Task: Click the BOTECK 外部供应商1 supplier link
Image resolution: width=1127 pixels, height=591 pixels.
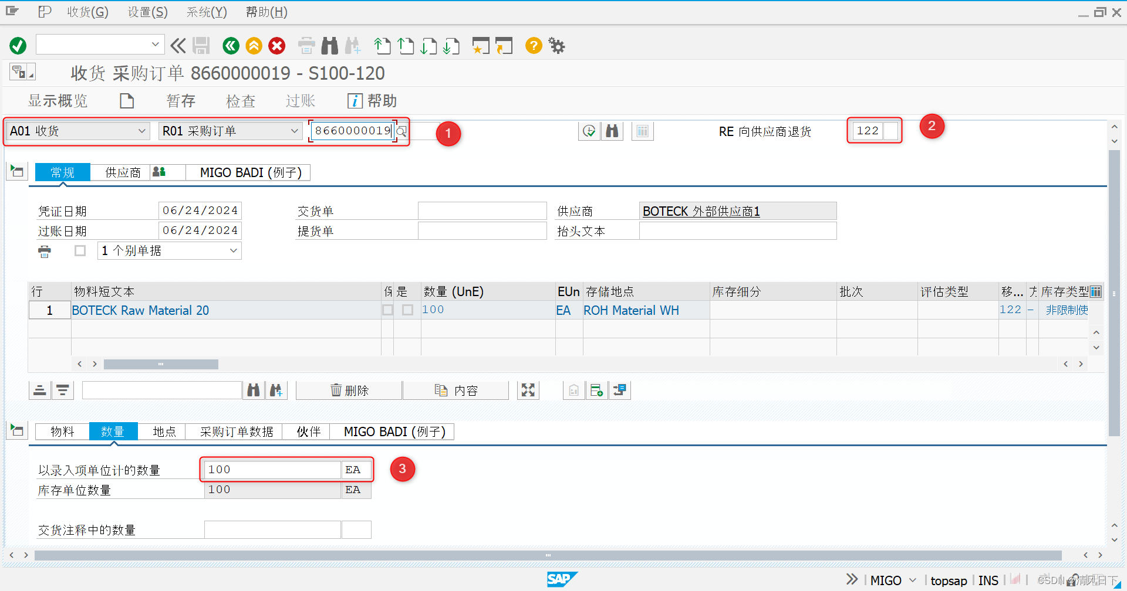Action: point(701,211)
